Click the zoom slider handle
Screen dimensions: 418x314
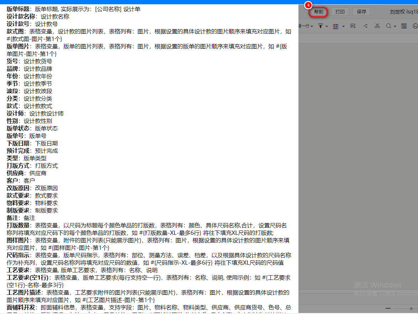click(x=411, y=308)
